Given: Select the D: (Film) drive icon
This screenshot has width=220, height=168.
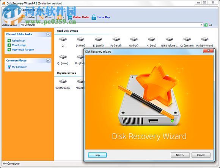Looking at the screenshot, I should coord(80,39).
